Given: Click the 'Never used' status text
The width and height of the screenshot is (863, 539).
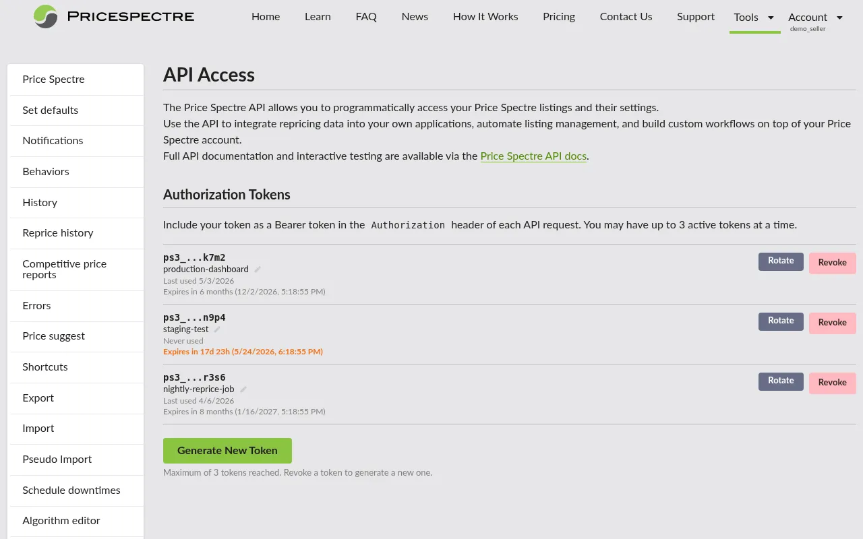Looking at the screenshot, I should [x=183, y=341].
